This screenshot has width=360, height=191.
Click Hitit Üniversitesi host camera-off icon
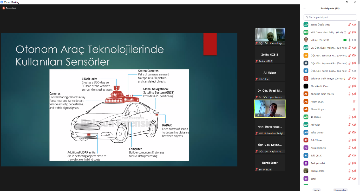click(x=354, y=33)
